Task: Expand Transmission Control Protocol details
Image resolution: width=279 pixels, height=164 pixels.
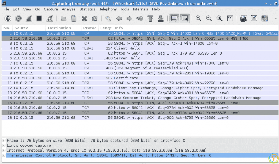Action: [x=4, y=155]
